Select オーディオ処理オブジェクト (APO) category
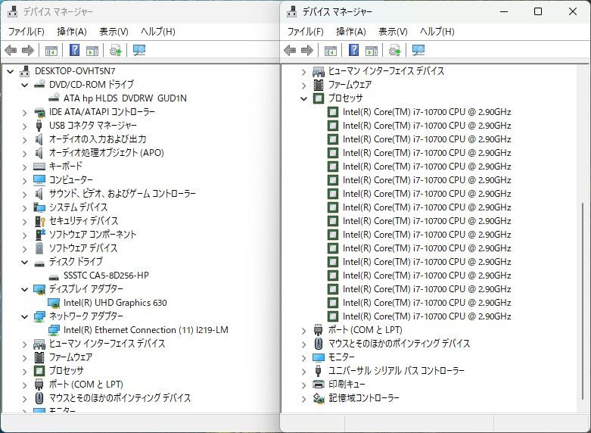Screen dimensions: 591x433 tap(107, 152)
